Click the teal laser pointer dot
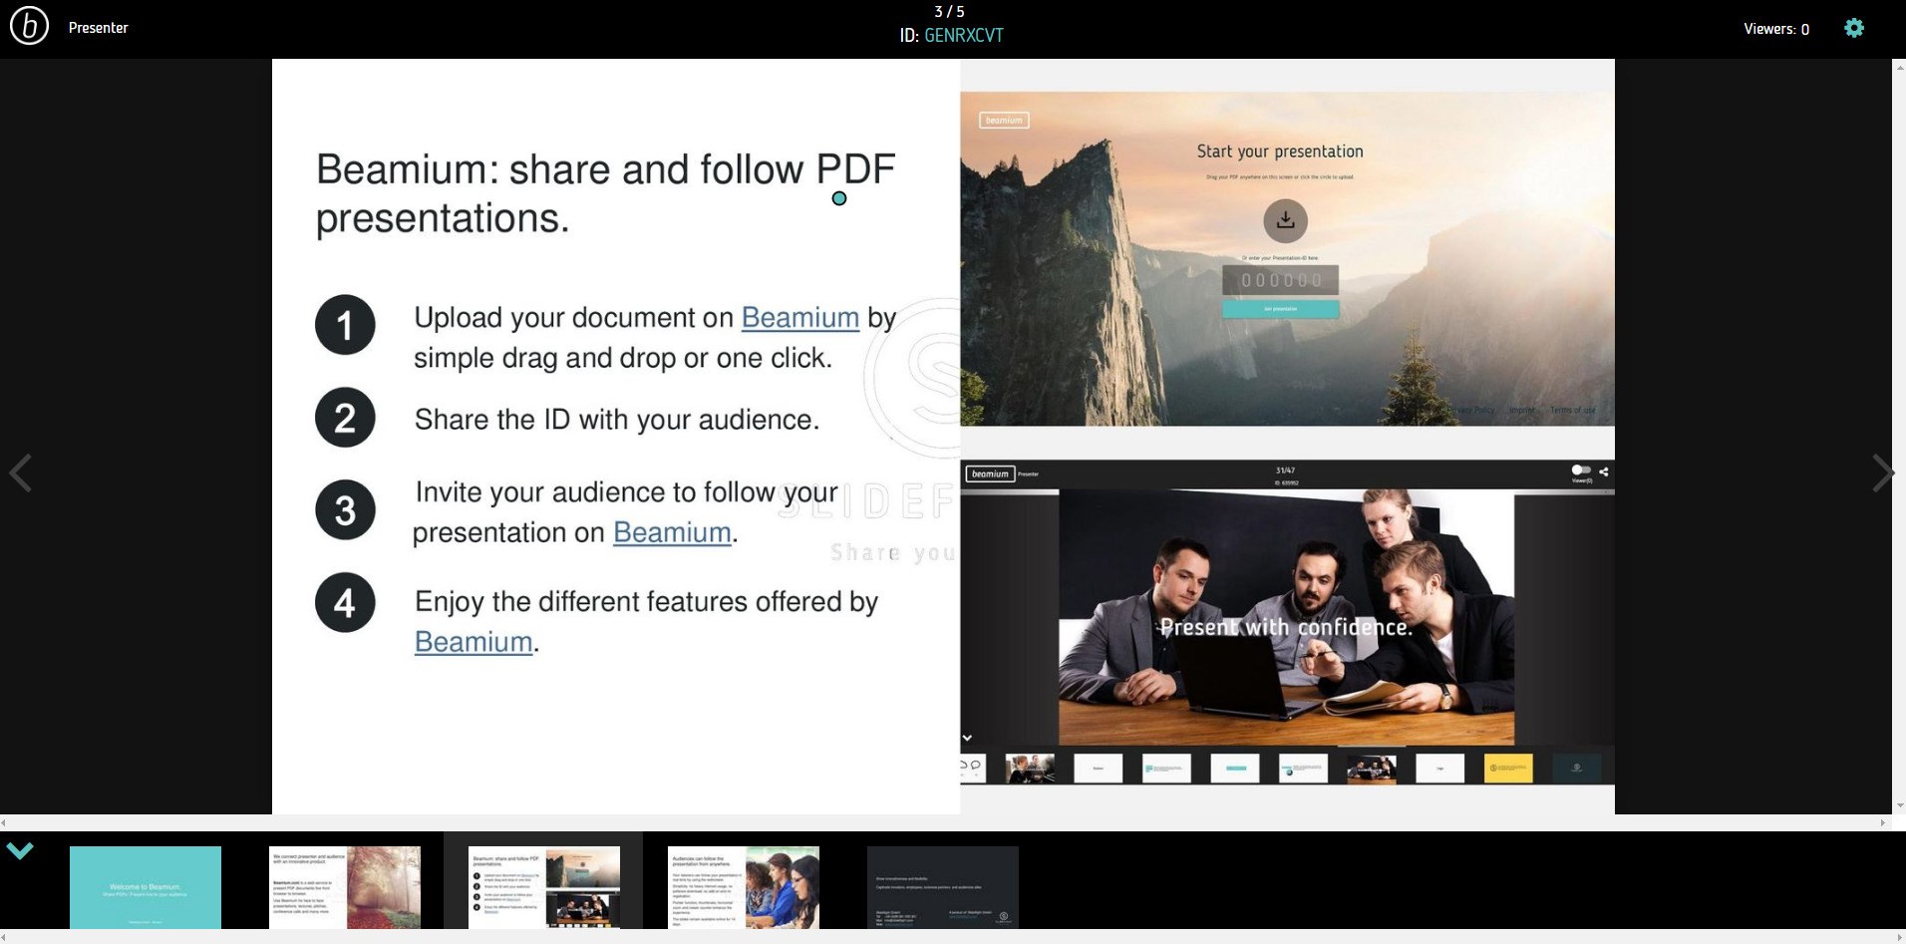 click(839, 198)
